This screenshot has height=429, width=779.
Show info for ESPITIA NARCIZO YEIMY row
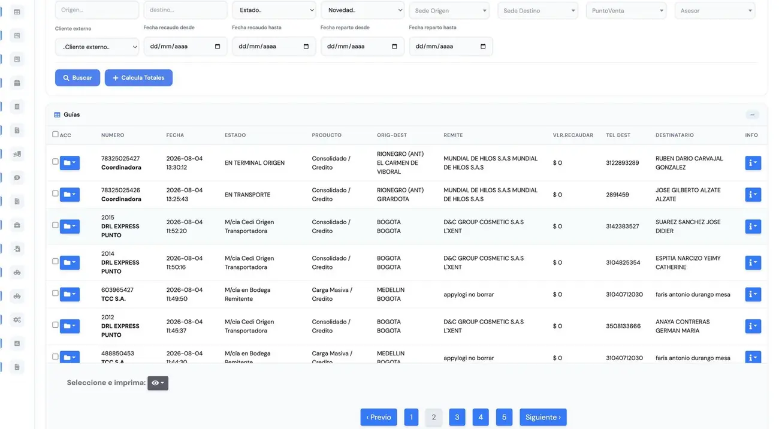pyautogui.click(x=753, y=262)
